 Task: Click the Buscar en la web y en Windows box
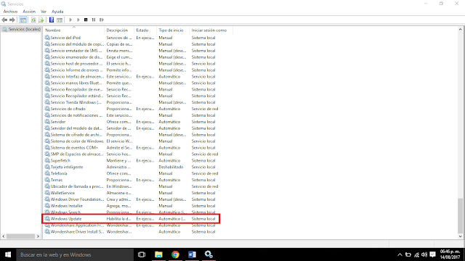[x=74, y=254]
